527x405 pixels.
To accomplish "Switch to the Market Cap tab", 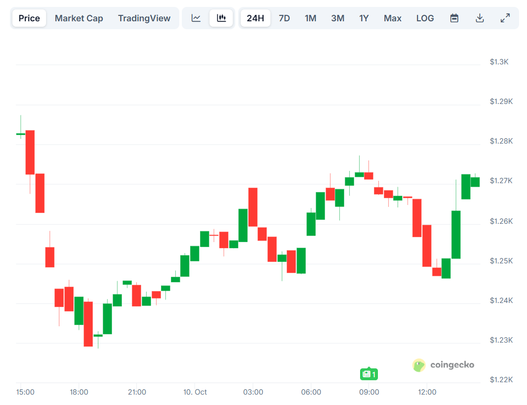I will pyautogui.click(x=79, y=18).
